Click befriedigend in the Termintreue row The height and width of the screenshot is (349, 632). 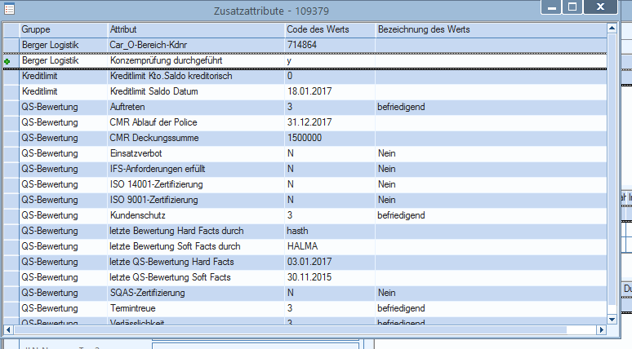pyautogui.click(x=401, y=308)
